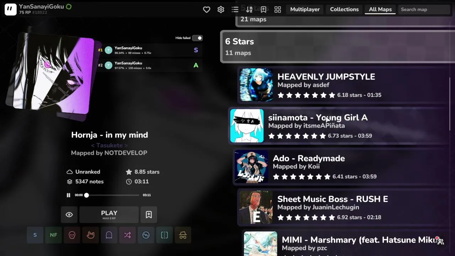Viewport: 455px width, 256px height.
Task: Select the All Maps tab
Action: click(x=380, y=10)
